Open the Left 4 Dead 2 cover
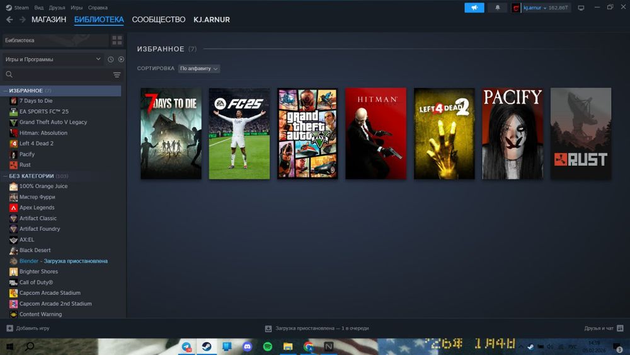The image size is (630, 355). (444, 134)
